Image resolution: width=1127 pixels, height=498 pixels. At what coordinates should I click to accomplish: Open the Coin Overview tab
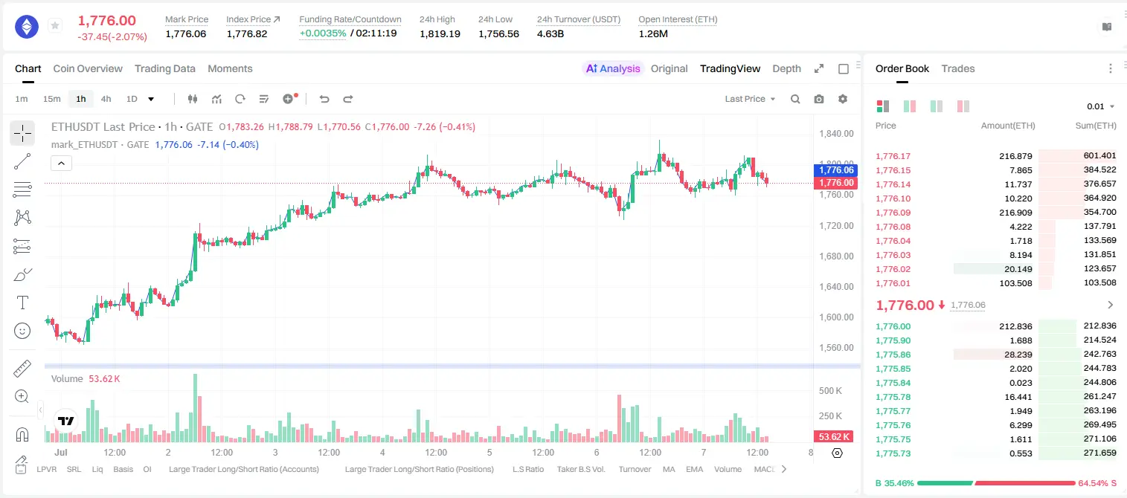coord(88,68)
